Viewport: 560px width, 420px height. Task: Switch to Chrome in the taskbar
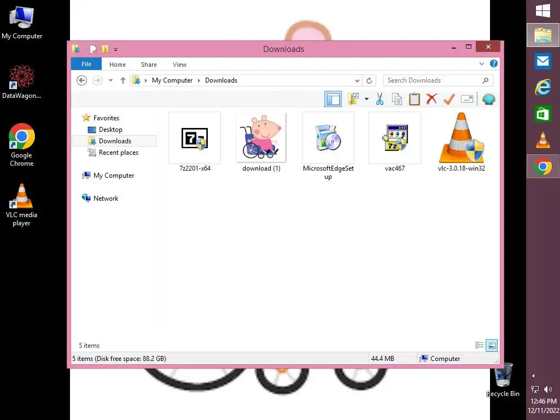pos(543,166)
